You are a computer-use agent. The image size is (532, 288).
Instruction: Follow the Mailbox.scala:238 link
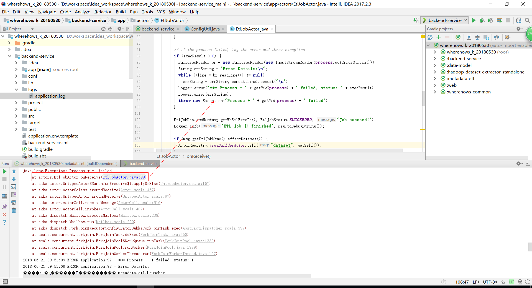tap(140, 215)
